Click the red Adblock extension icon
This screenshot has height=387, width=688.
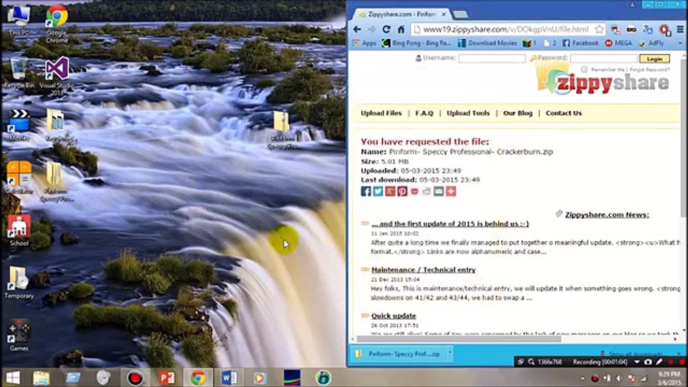tap(664, 30)
